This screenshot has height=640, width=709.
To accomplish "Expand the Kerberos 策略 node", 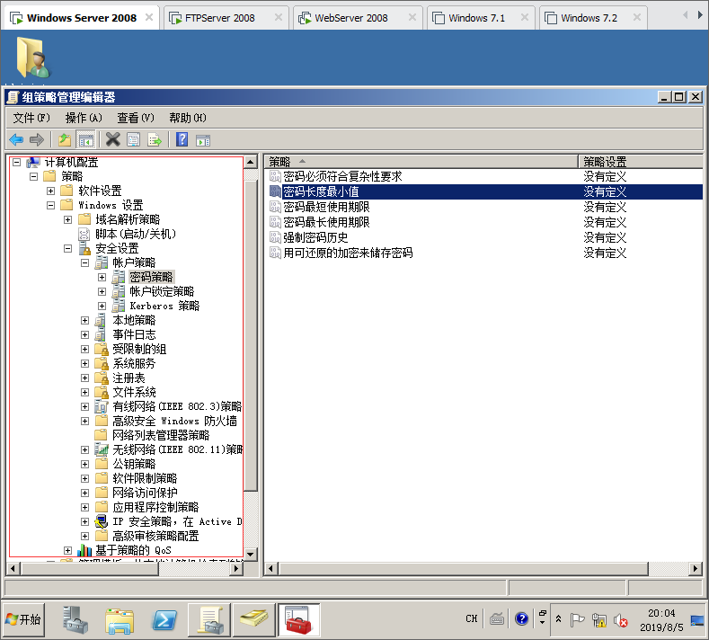I will point(102,307).
